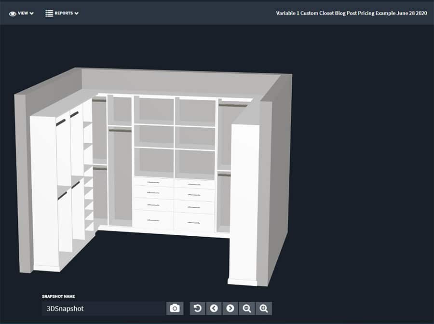434x324 pixels.
Task: Open the VIEW menu
Action: (21, 13)
